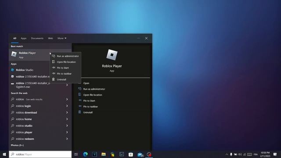
Task: Switch input language via FRA indicator
Action: point(256,154)
